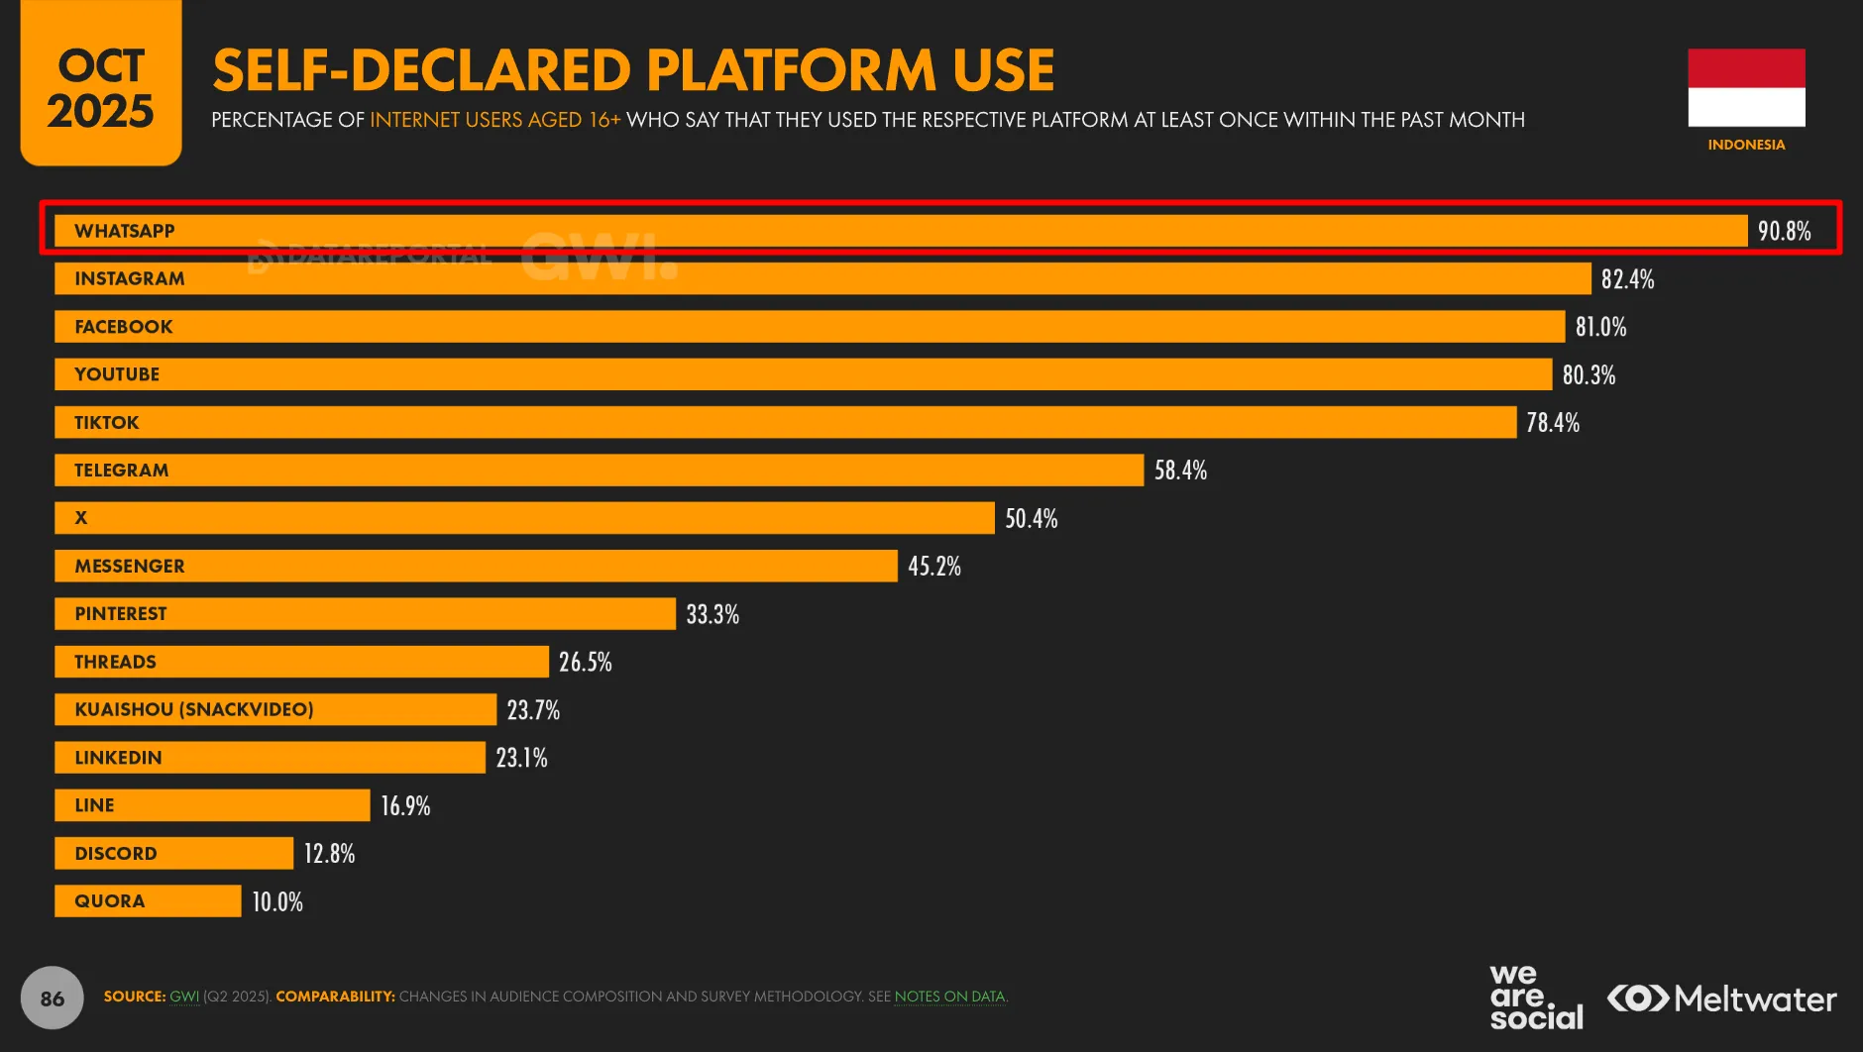Click the slide number 86 circle
1863x1052 pixels.
pos(52,999)
